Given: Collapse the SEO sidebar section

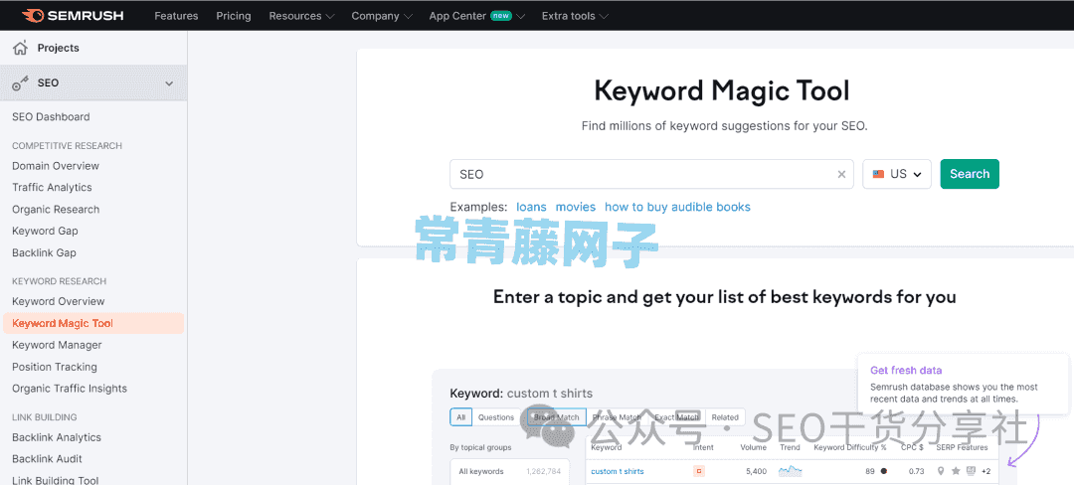Looking at the screenshot, I should [169, 83].
